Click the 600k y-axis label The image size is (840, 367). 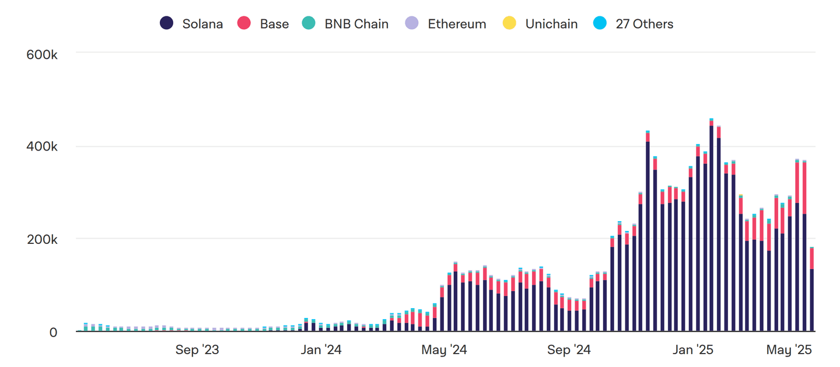click(x=41, y=54)
